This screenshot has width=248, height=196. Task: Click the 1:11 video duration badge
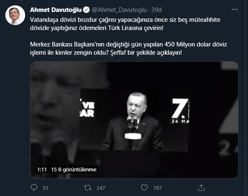(42, 169)
